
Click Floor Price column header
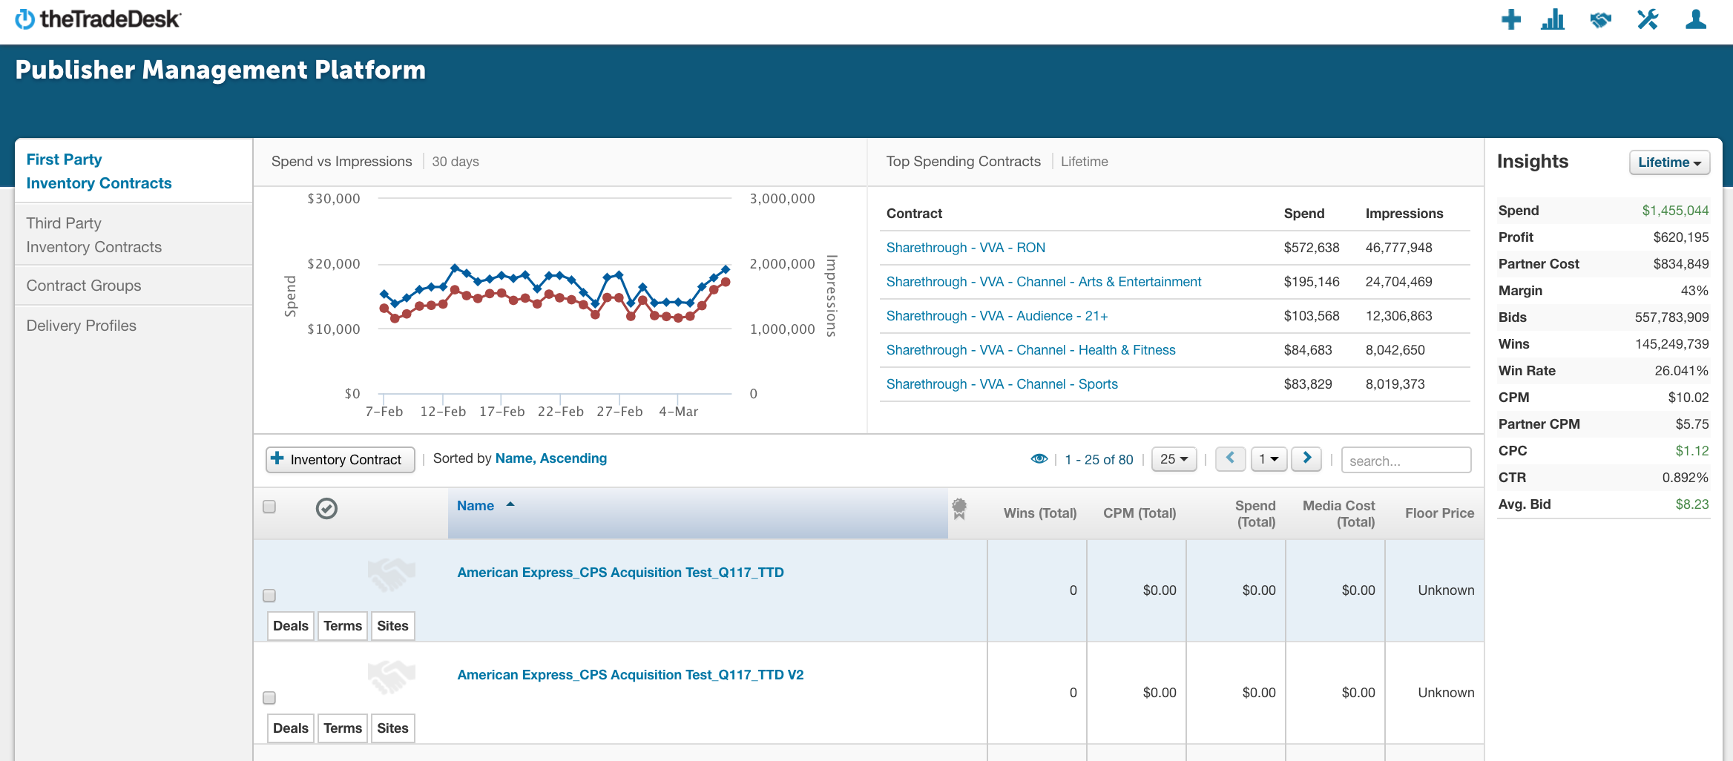coord(1439,513)
